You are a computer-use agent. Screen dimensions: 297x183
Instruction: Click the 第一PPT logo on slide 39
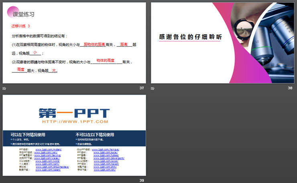[74, 113]
